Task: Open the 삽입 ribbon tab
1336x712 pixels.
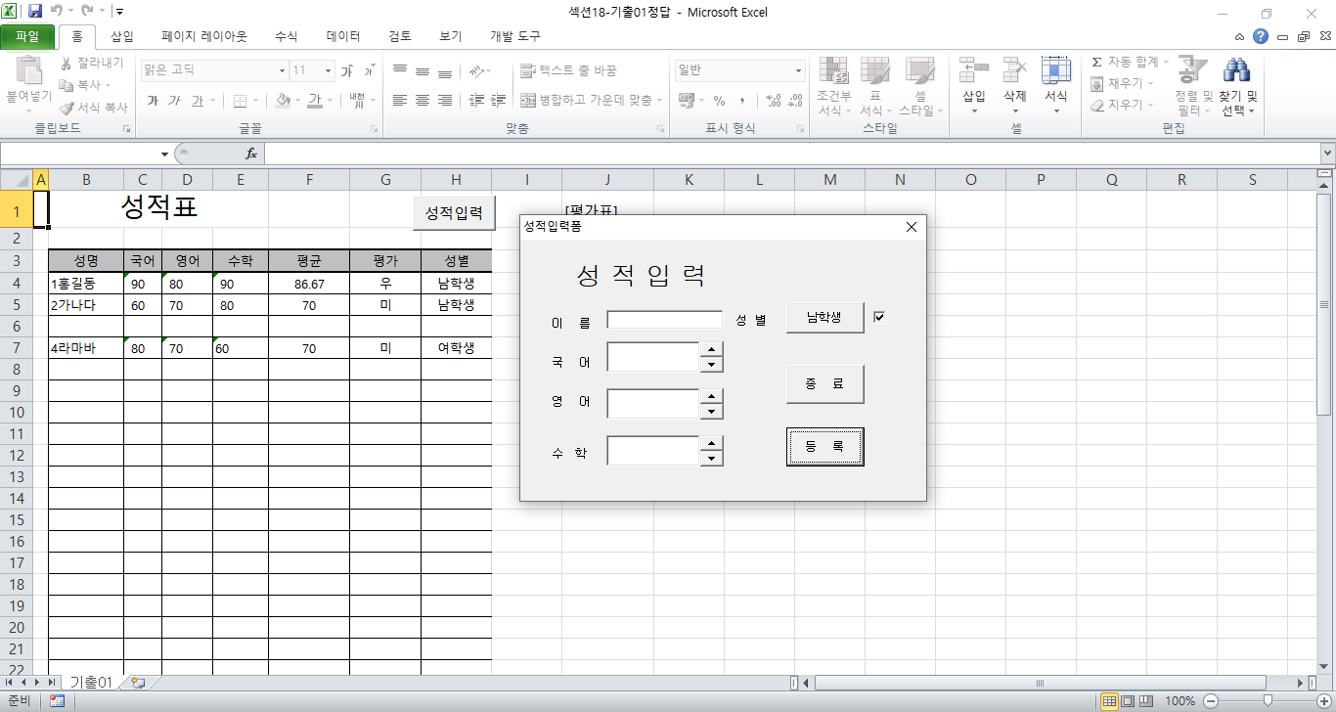Action: point(121,36)
